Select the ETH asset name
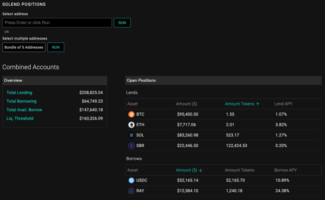This screenshot has width=325, height=200. (140, 125)
